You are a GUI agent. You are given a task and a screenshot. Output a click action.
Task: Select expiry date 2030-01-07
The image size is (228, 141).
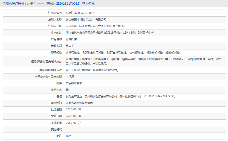click(x=73, y=123)
